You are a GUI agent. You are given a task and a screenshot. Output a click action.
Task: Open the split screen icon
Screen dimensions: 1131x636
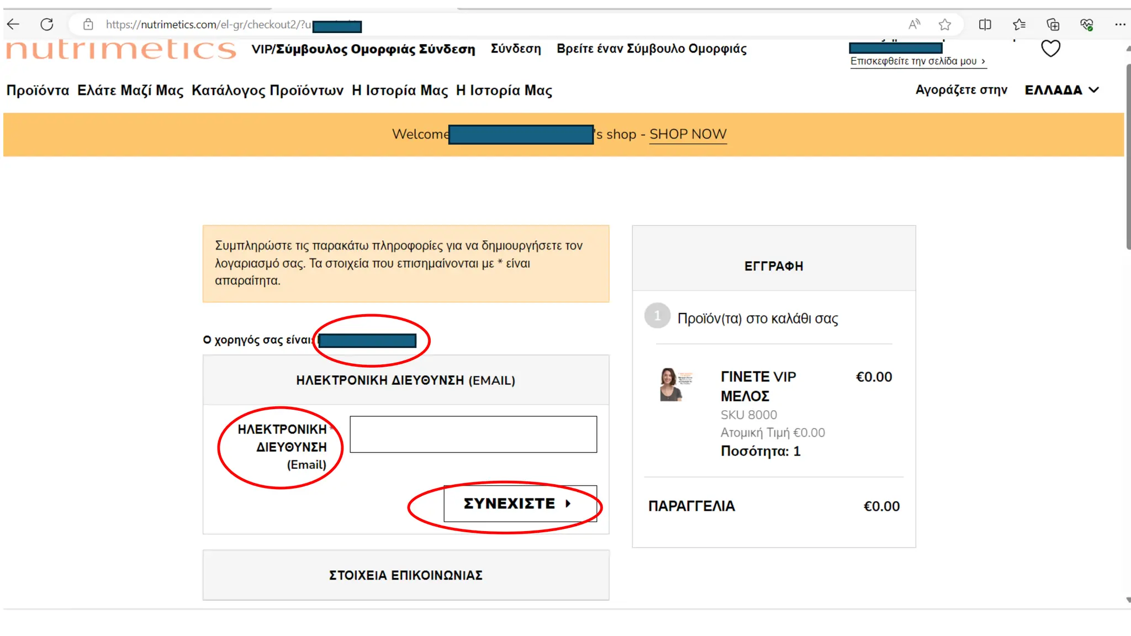[985, 24]
